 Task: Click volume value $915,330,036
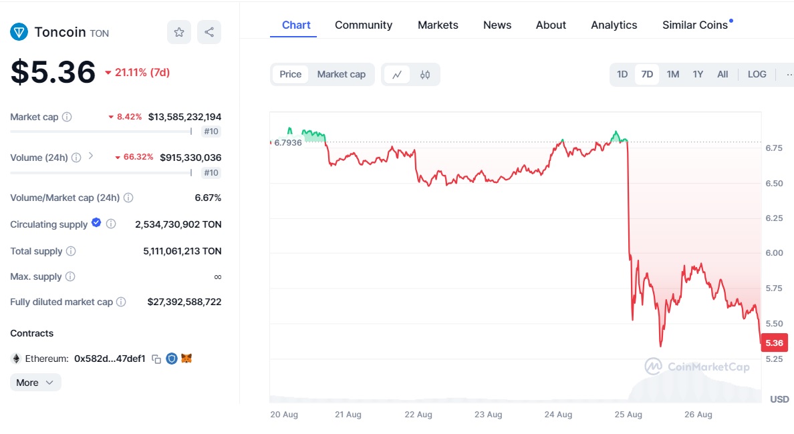click(x=190, y=158)
